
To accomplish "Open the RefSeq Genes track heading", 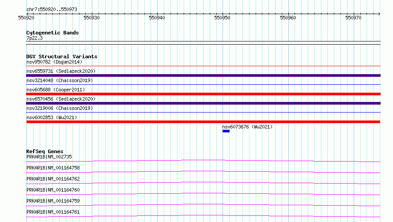I will coord(45,151).
